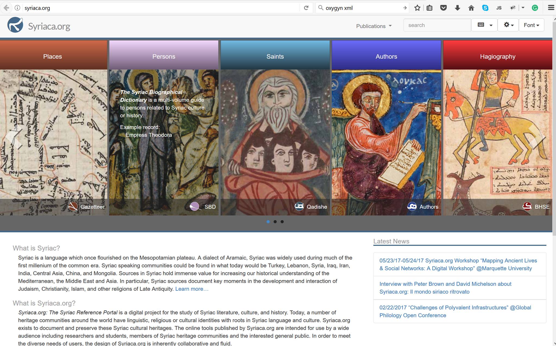
Task: Click the Skype extension icon
Action: 485,8
